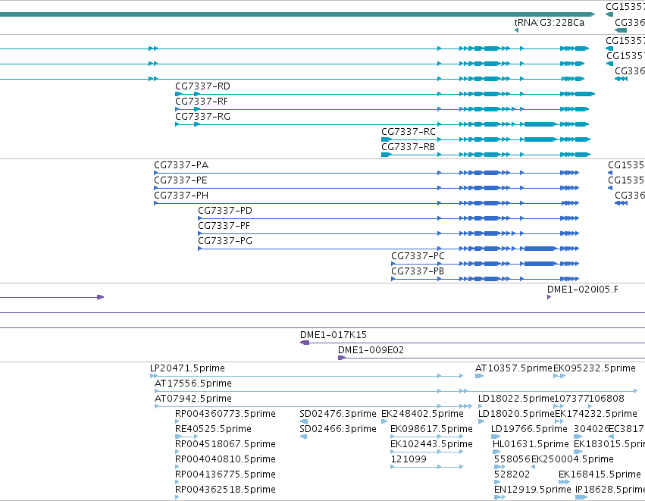
Task: Click the CG7337-PE protein label
Action: [180, 180]
